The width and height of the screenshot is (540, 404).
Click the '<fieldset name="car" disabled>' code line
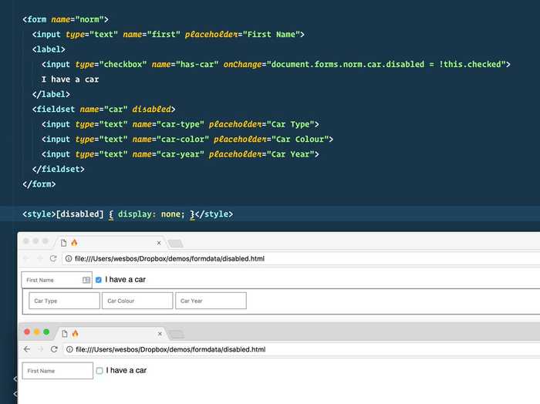(x=103, y=109)
